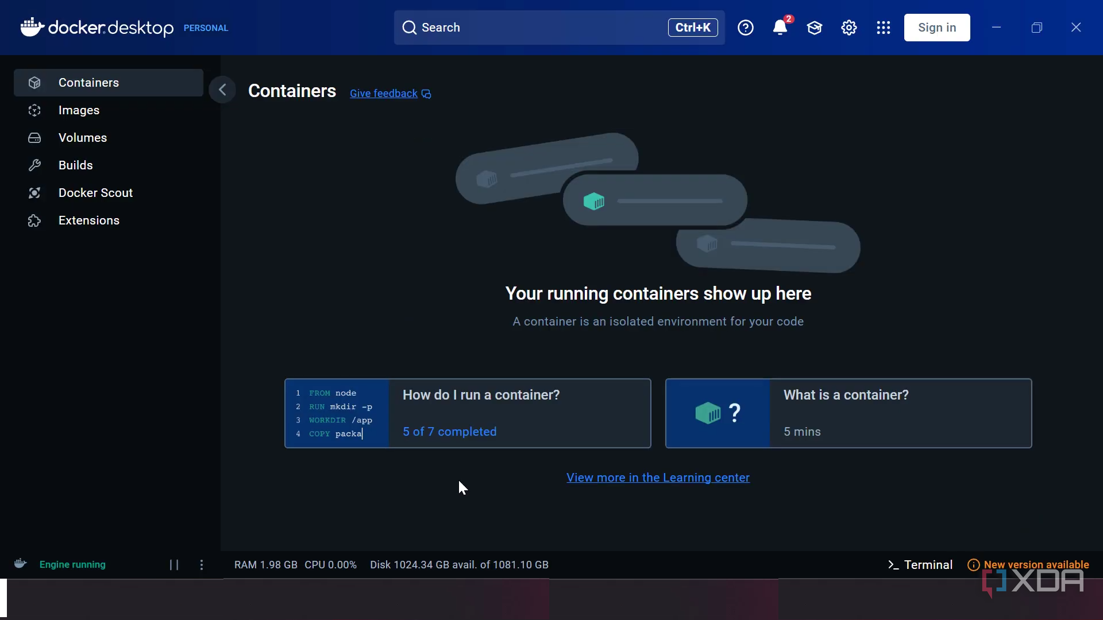Click the Ctrl+K shortcut badge
The height and width of the screenshot is (620, 1103).
click(x=693, y=28)
